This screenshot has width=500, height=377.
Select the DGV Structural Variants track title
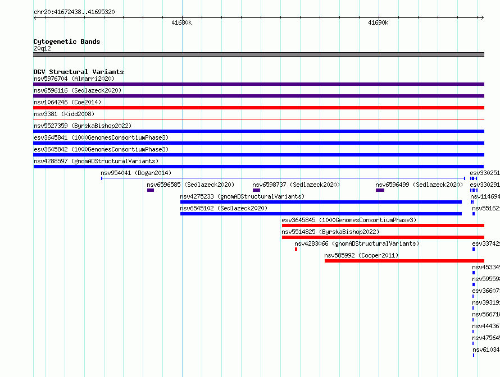79,72
